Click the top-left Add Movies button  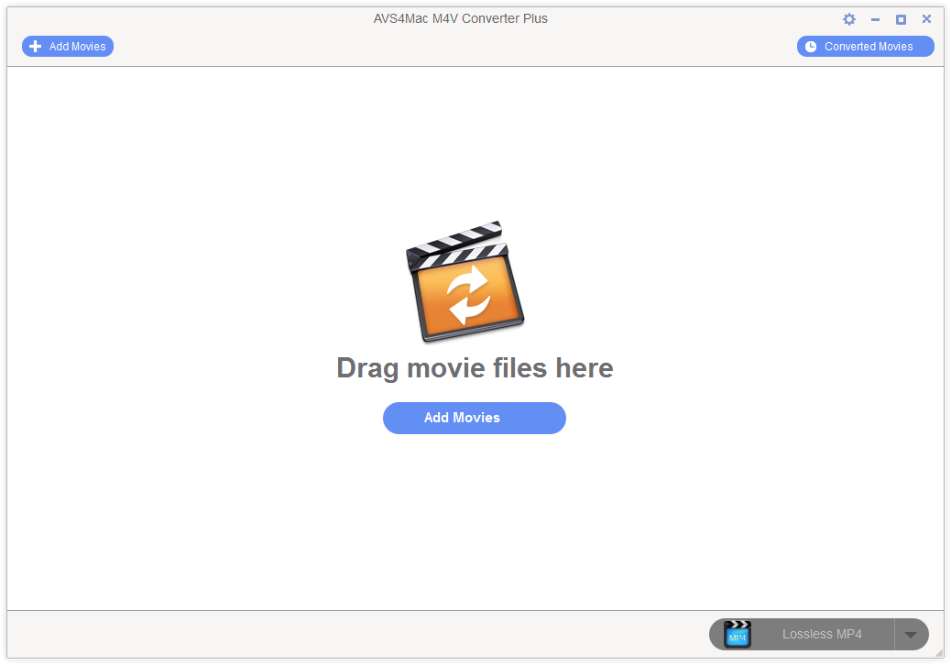pos(68,47)
